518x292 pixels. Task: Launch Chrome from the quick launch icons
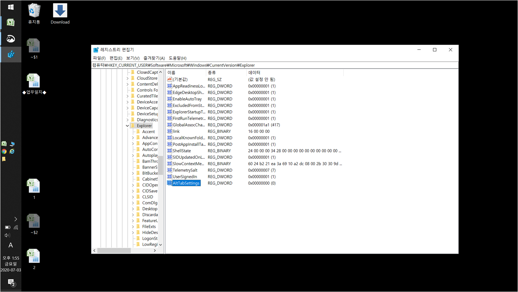pos(4,151)
